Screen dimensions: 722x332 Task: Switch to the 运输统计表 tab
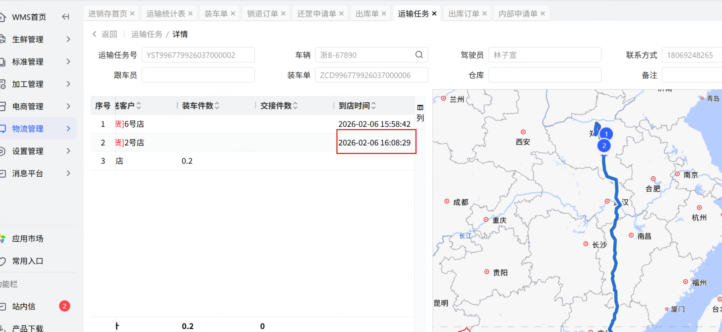click(166, 13)
